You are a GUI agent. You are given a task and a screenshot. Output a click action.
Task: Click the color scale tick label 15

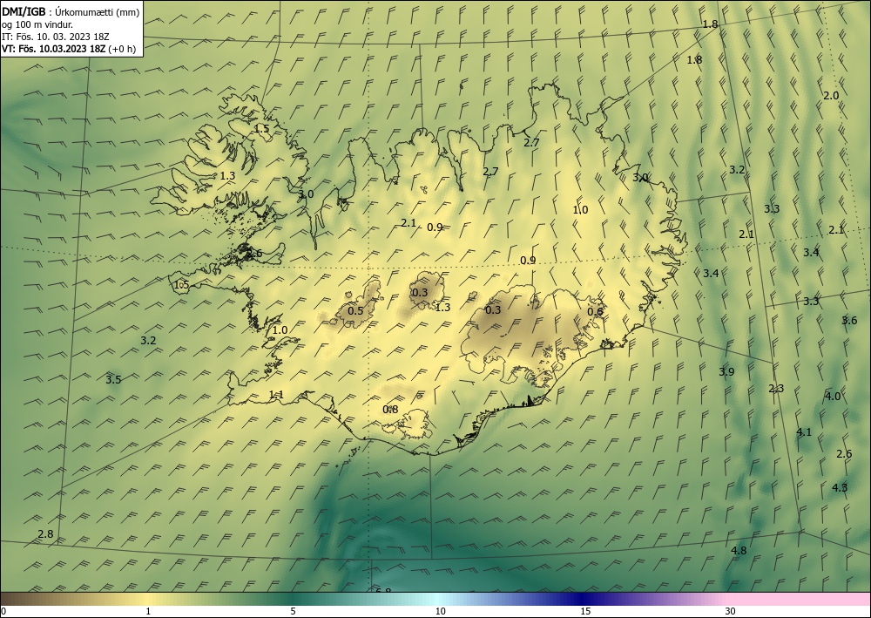pos(585,611)
